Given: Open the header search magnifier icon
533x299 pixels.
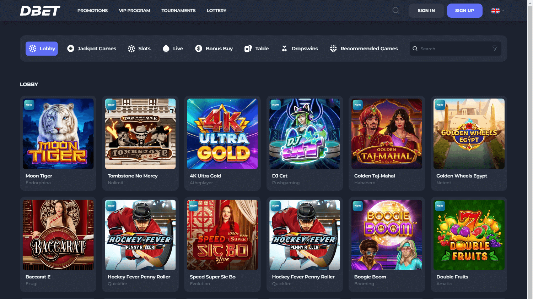Looking at the screenshot, I should pos(395,11).
